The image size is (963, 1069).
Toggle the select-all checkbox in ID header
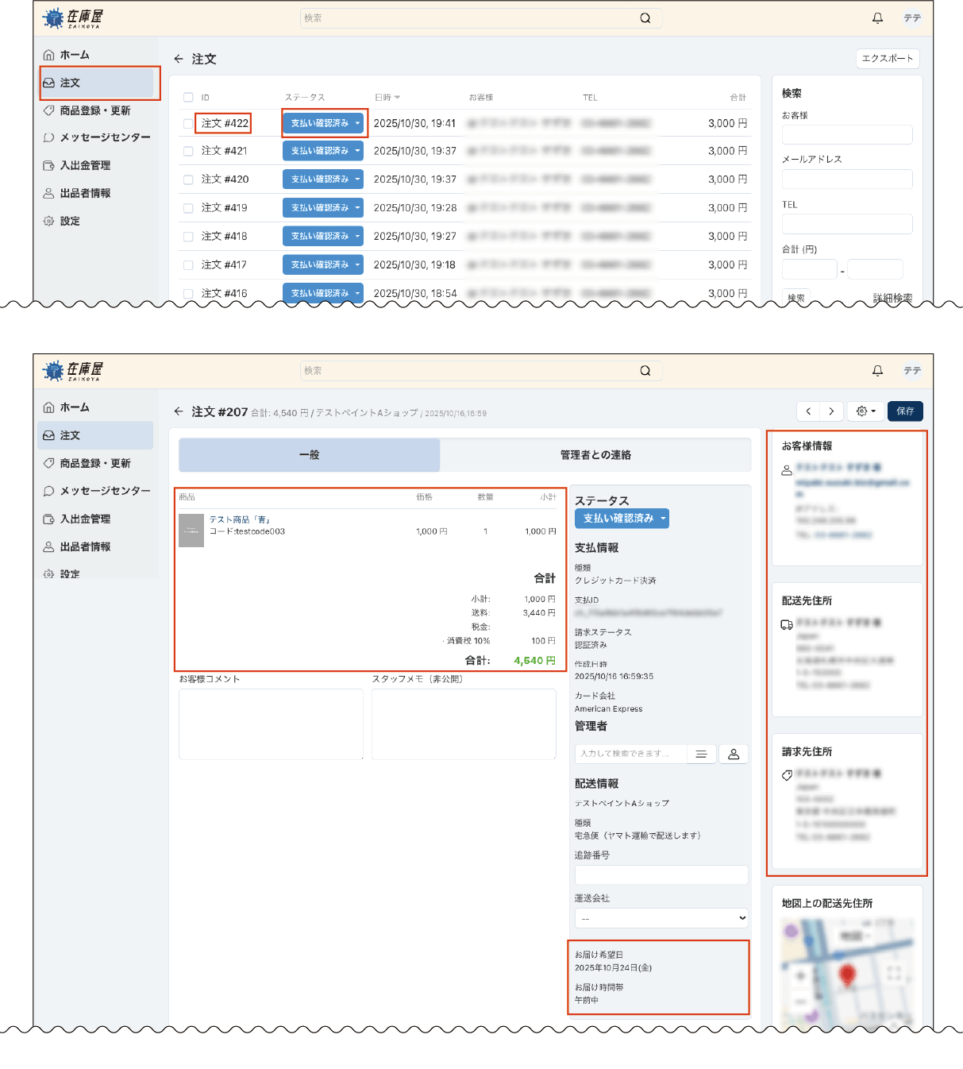(x=188, y=98)
